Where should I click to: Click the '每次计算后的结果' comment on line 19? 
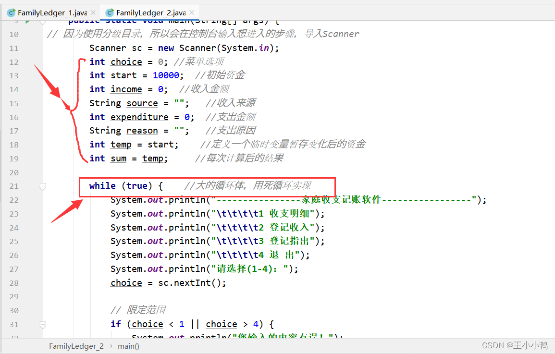(244, 158)
